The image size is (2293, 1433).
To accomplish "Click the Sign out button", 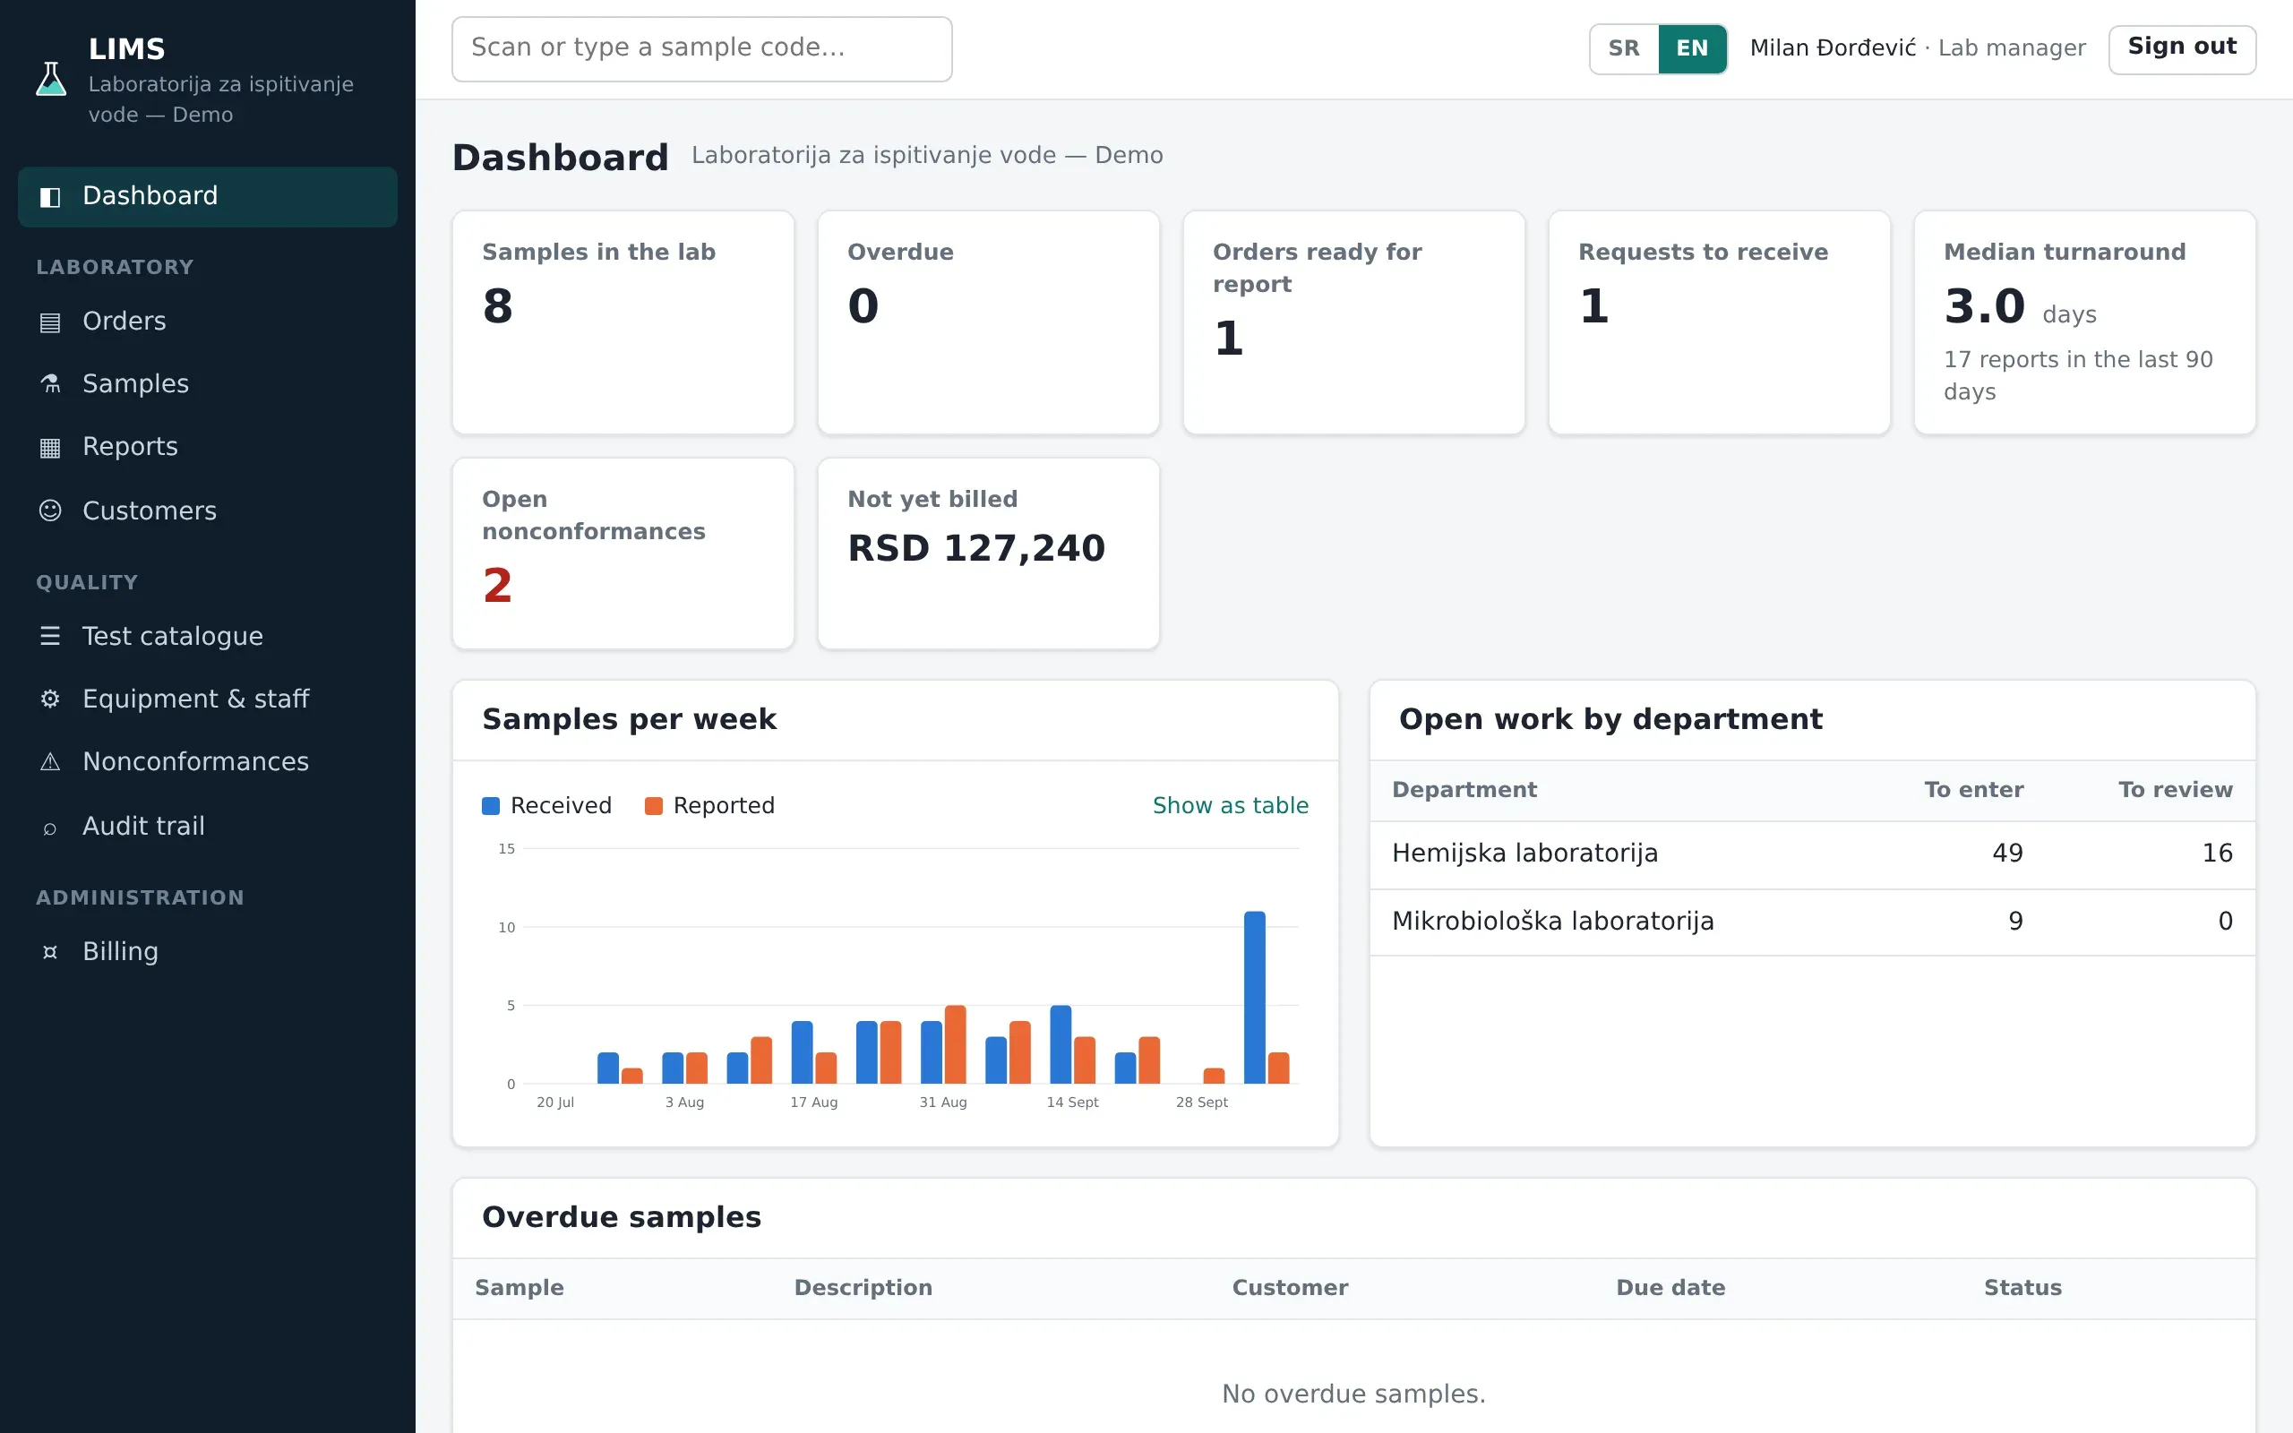I will [x=2181, y=48].
